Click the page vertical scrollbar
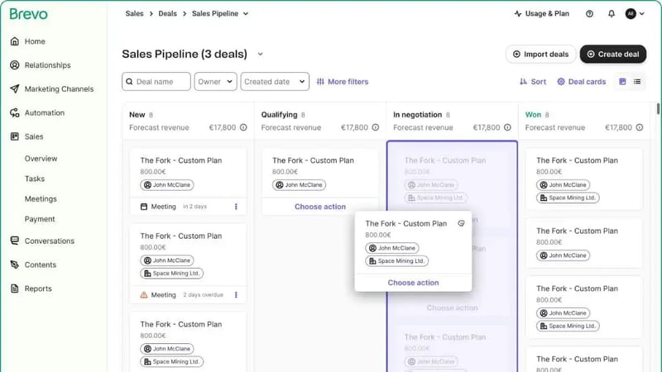Screen dimensions: 662x372 (658, 110)
